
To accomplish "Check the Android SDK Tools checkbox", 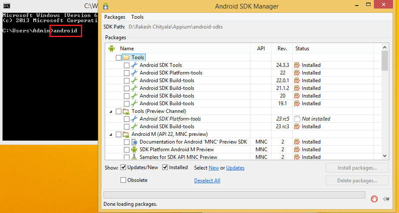I will 126,65.
